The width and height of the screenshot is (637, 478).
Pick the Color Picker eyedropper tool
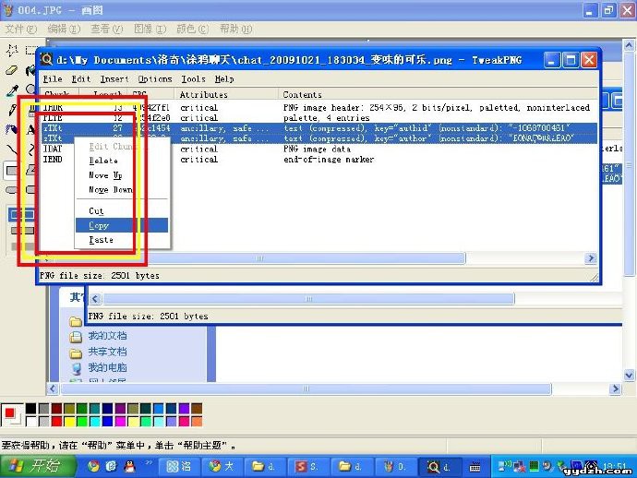pyautogui.click(x=12, y=90)
